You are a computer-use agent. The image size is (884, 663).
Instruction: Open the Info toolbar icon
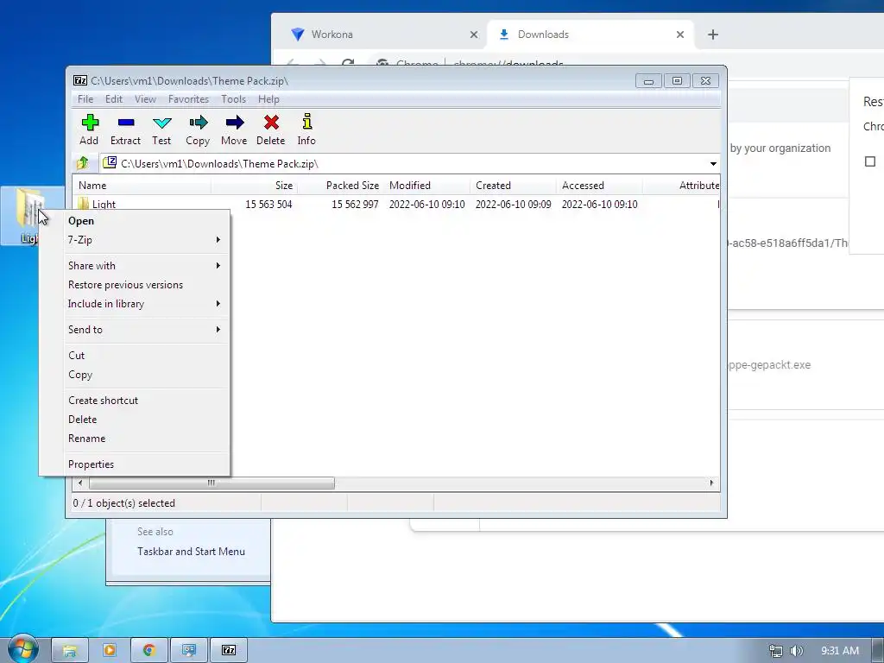click(306, 129)
